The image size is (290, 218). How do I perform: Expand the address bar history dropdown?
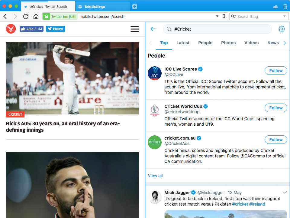tap(217, 16)
